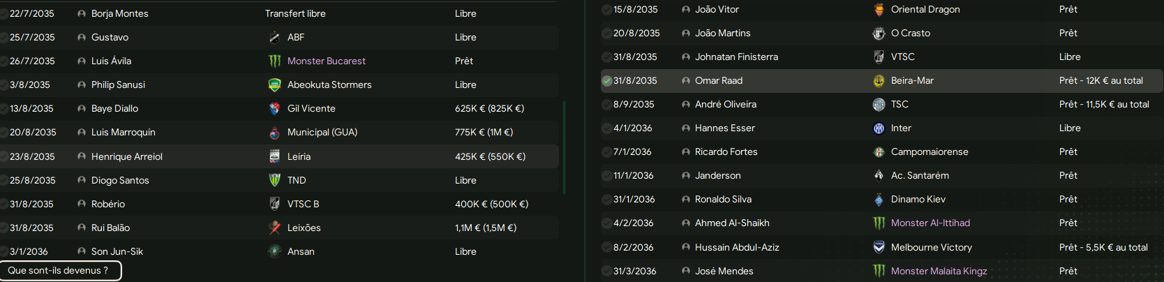Click the Inter club badge
Viewport: 1164px width, 282px height.
[x=879, y=128]
